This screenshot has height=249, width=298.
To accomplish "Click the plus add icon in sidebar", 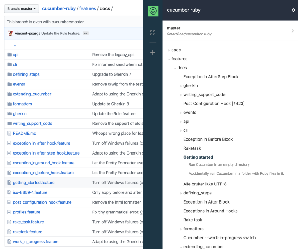I will coord(153,52).
